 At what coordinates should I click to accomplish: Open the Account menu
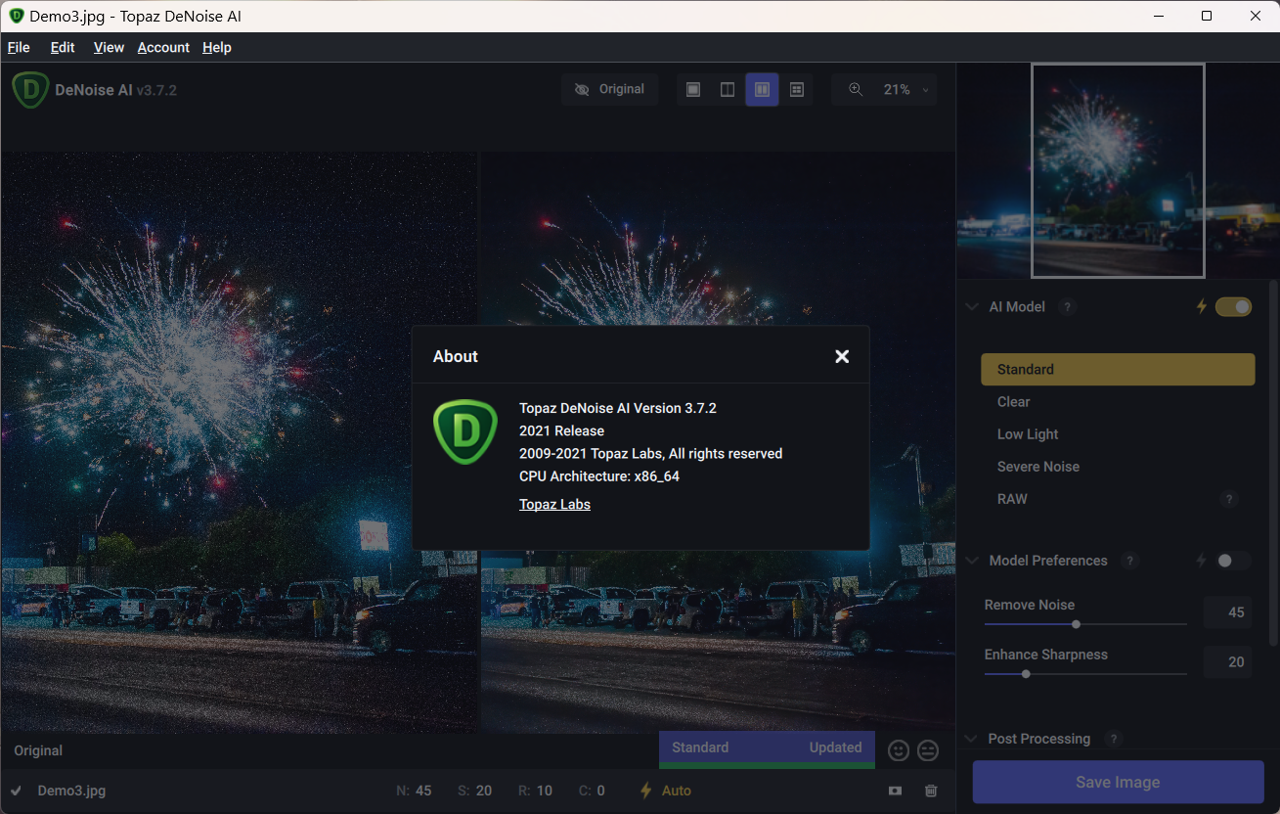point(163,47)
